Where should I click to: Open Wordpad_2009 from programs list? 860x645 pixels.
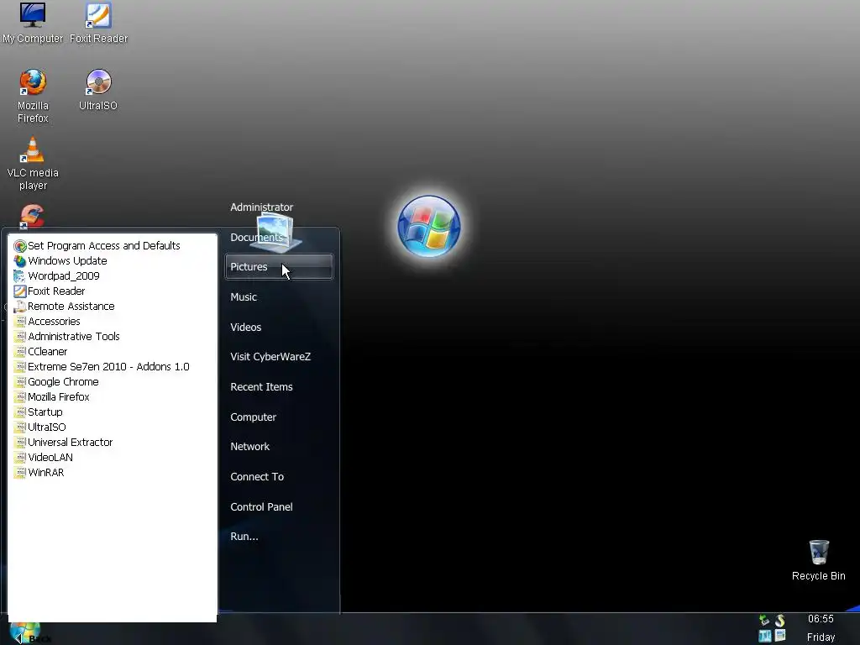tap(57, 275)
